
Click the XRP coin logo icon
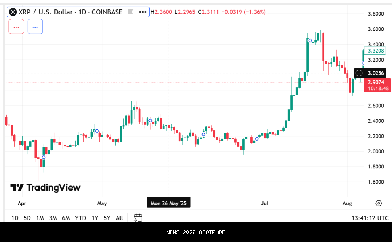coord(13,12)
